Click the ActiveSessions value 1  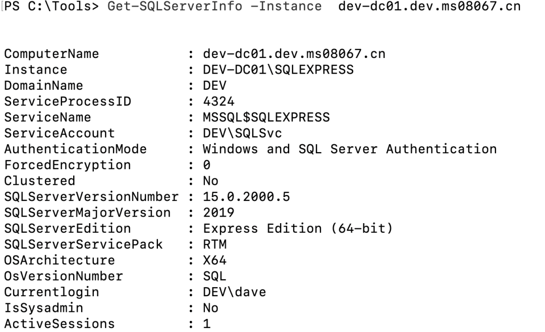[x=207, y=324]
